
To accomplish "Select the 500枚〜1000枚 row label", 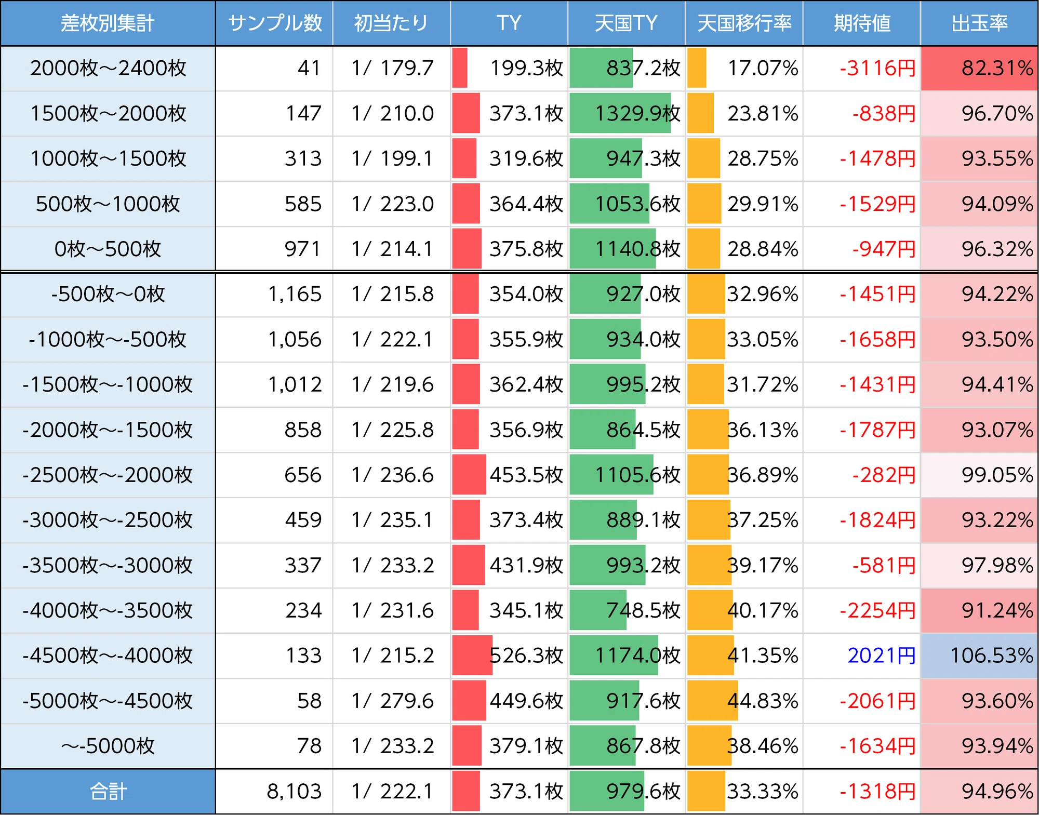I will point(108,204).
